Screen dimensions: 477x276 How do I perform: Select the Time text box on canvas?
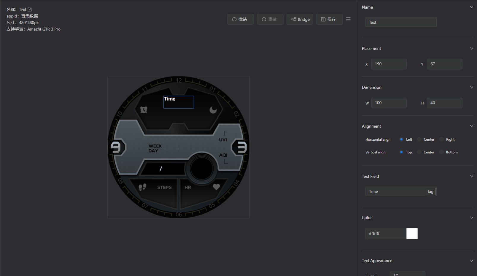[x=179, y=102]
